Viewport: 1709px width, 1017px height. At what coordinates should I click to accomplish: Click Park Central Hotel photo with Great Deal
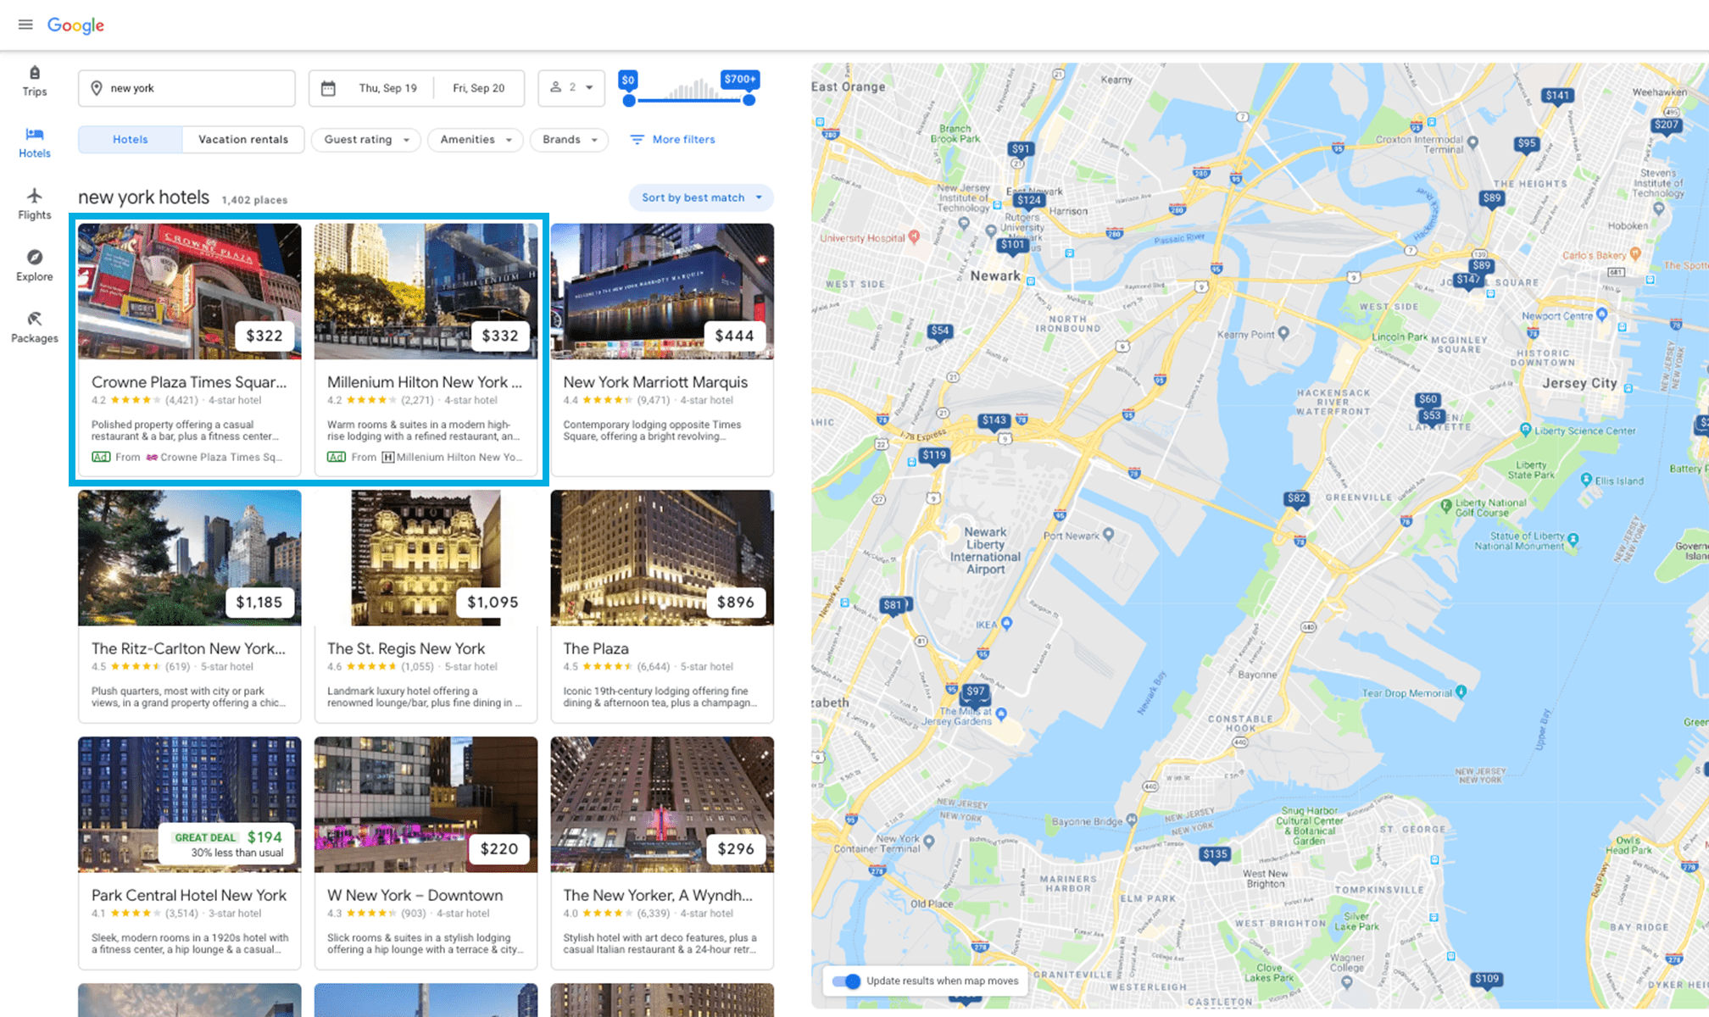tap(189, 804)
